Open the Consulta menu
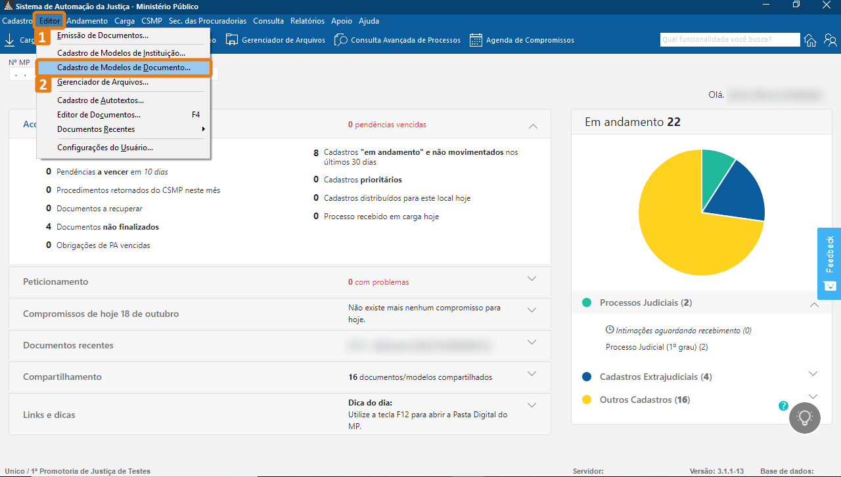The width and height of the screenshot is (841, 477). [268, 21]
